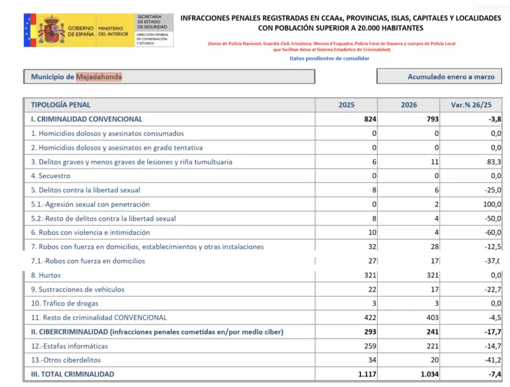The image size is (510, 387).
Task: Click the 2025 column header
Action: pyautogui.click(x=347, y=105)
